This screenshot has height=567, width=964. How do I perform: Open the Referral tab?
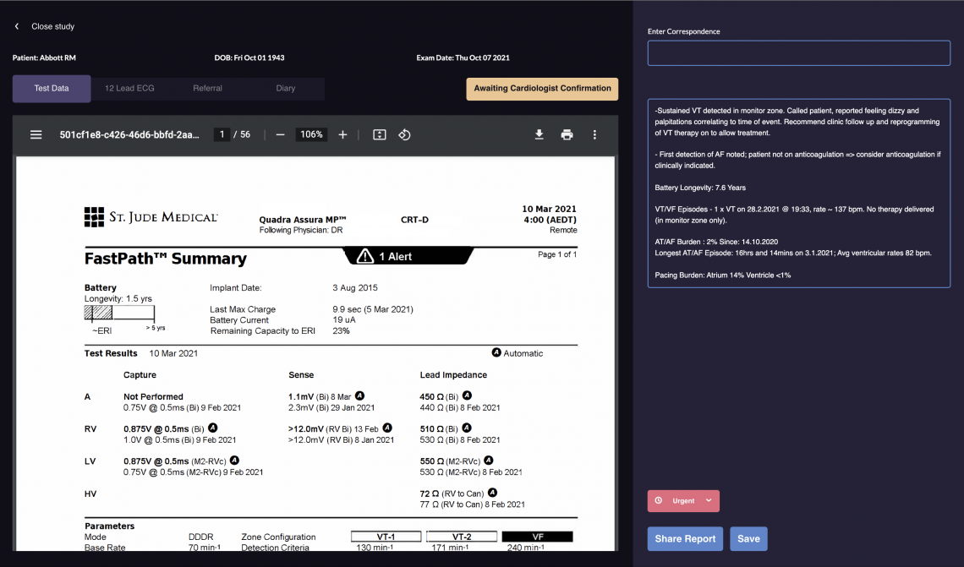(x=208, y=89)
